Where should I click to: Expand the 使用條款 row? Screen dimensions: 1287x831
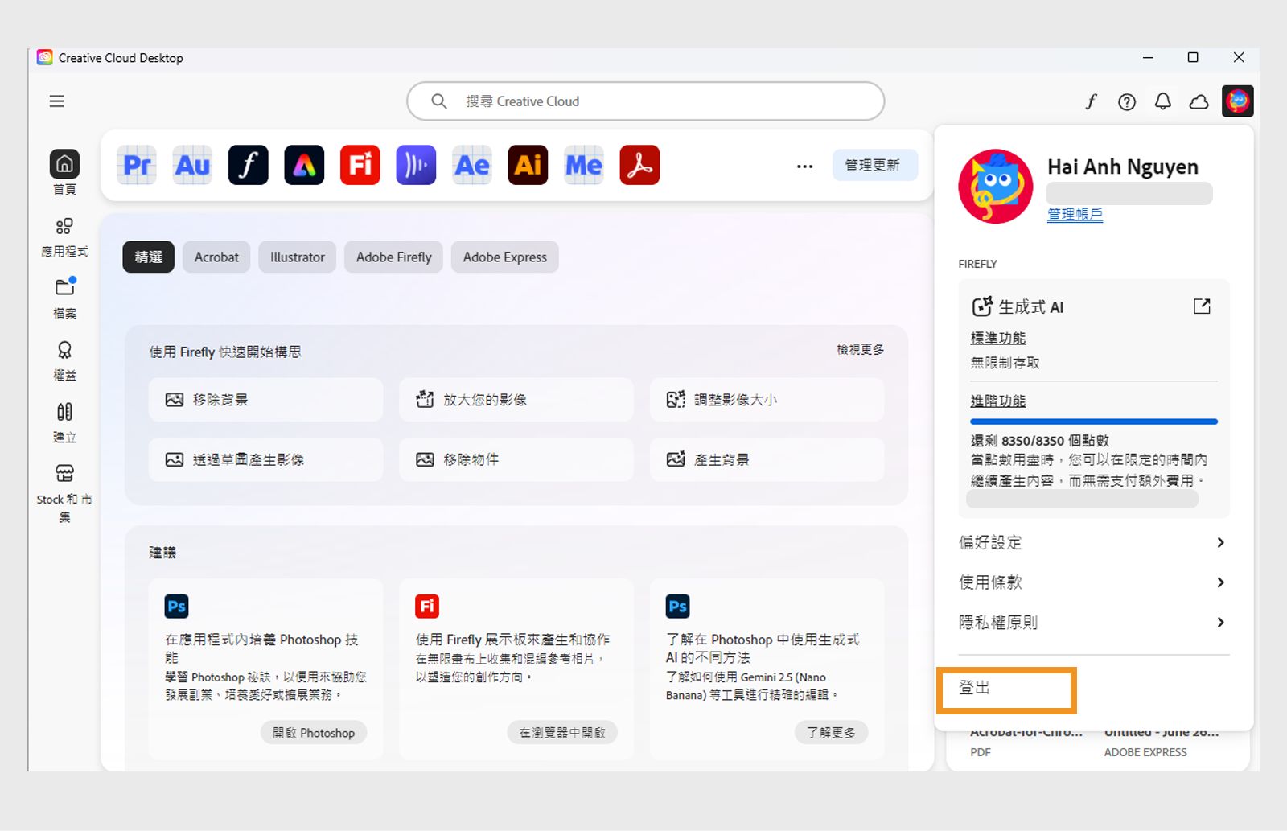coord(1093,582)
